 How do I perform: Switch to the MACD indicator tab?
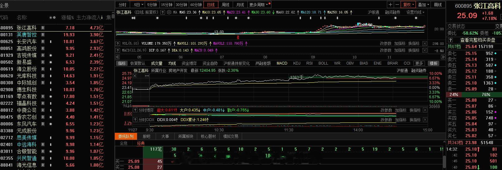pyautogui.click(x=282, y=63)
